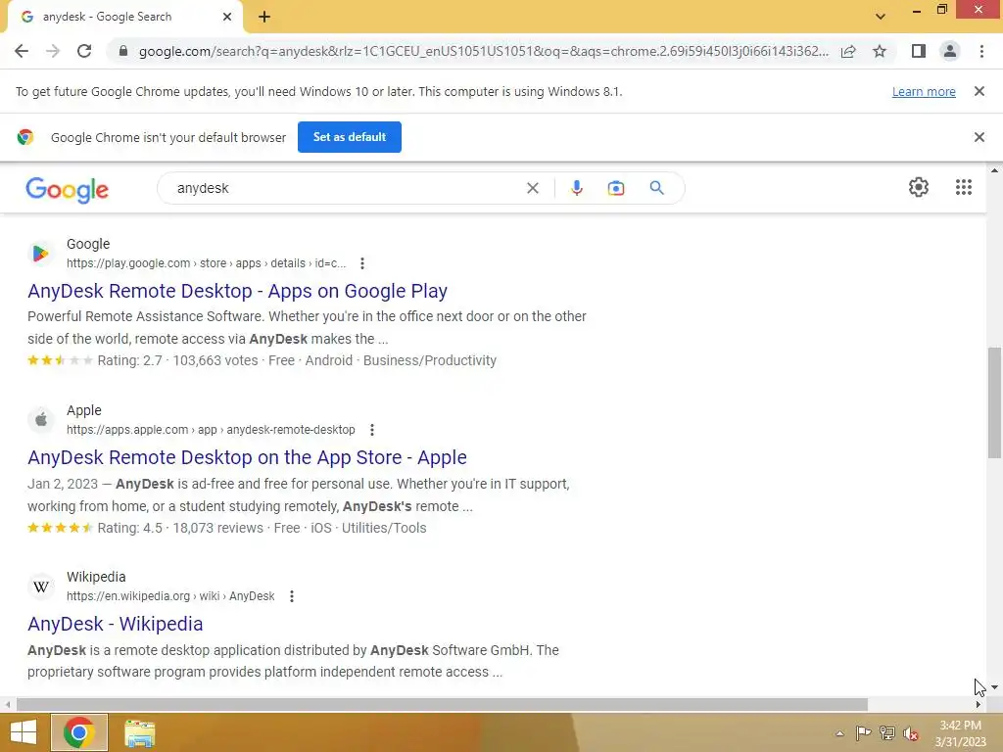
Task: Dismiss the Windows 8.1 update notice
Action: 979,91
